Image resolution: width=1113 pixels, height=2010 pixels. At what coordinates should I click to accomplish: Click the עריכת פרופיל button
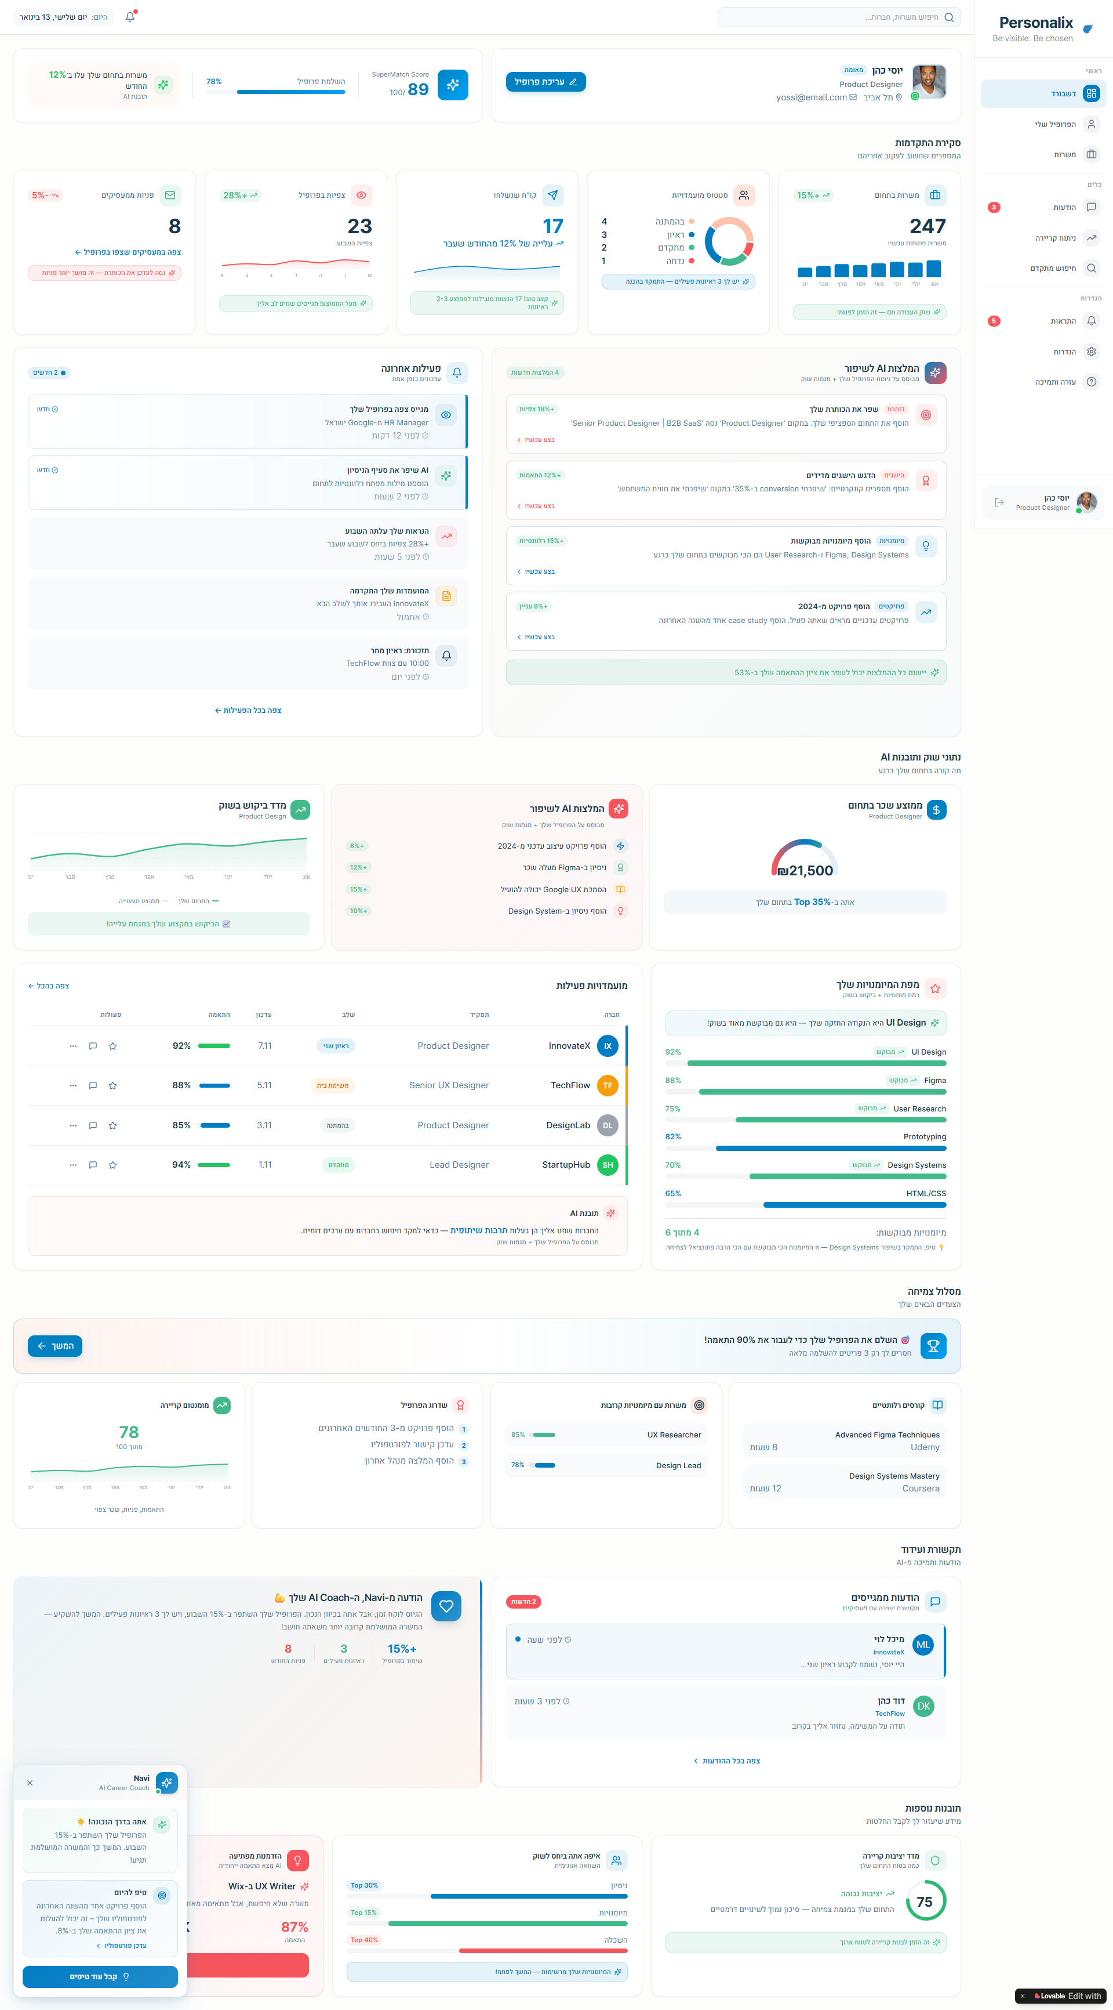[x=546, y=82]
